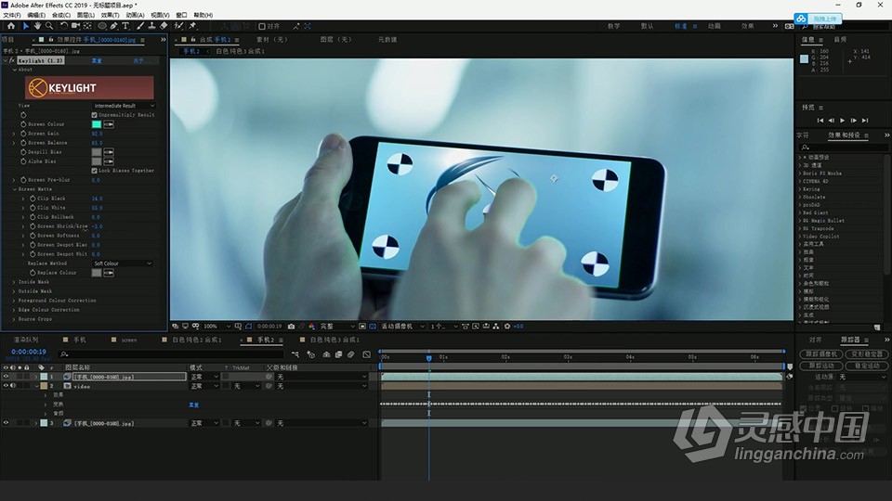Play the preview with the play button
Screen dimensions: 892x501
point(843,121)
